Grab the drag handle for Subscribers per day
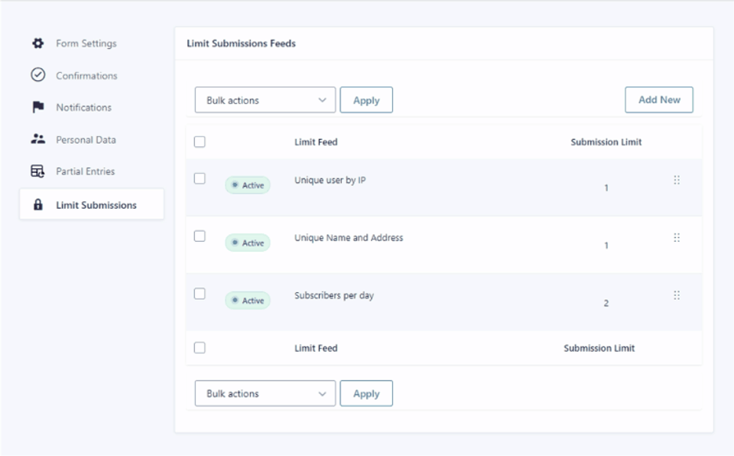This screenshot has height=456, width=734. (677, 295)
